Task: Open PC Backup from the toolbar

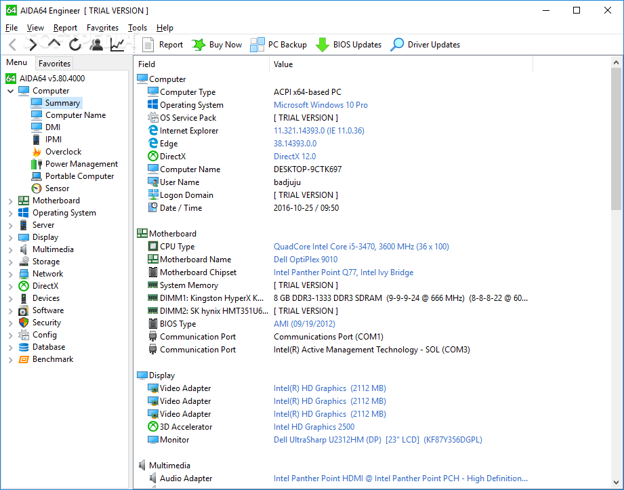Action: pos(278,45)
